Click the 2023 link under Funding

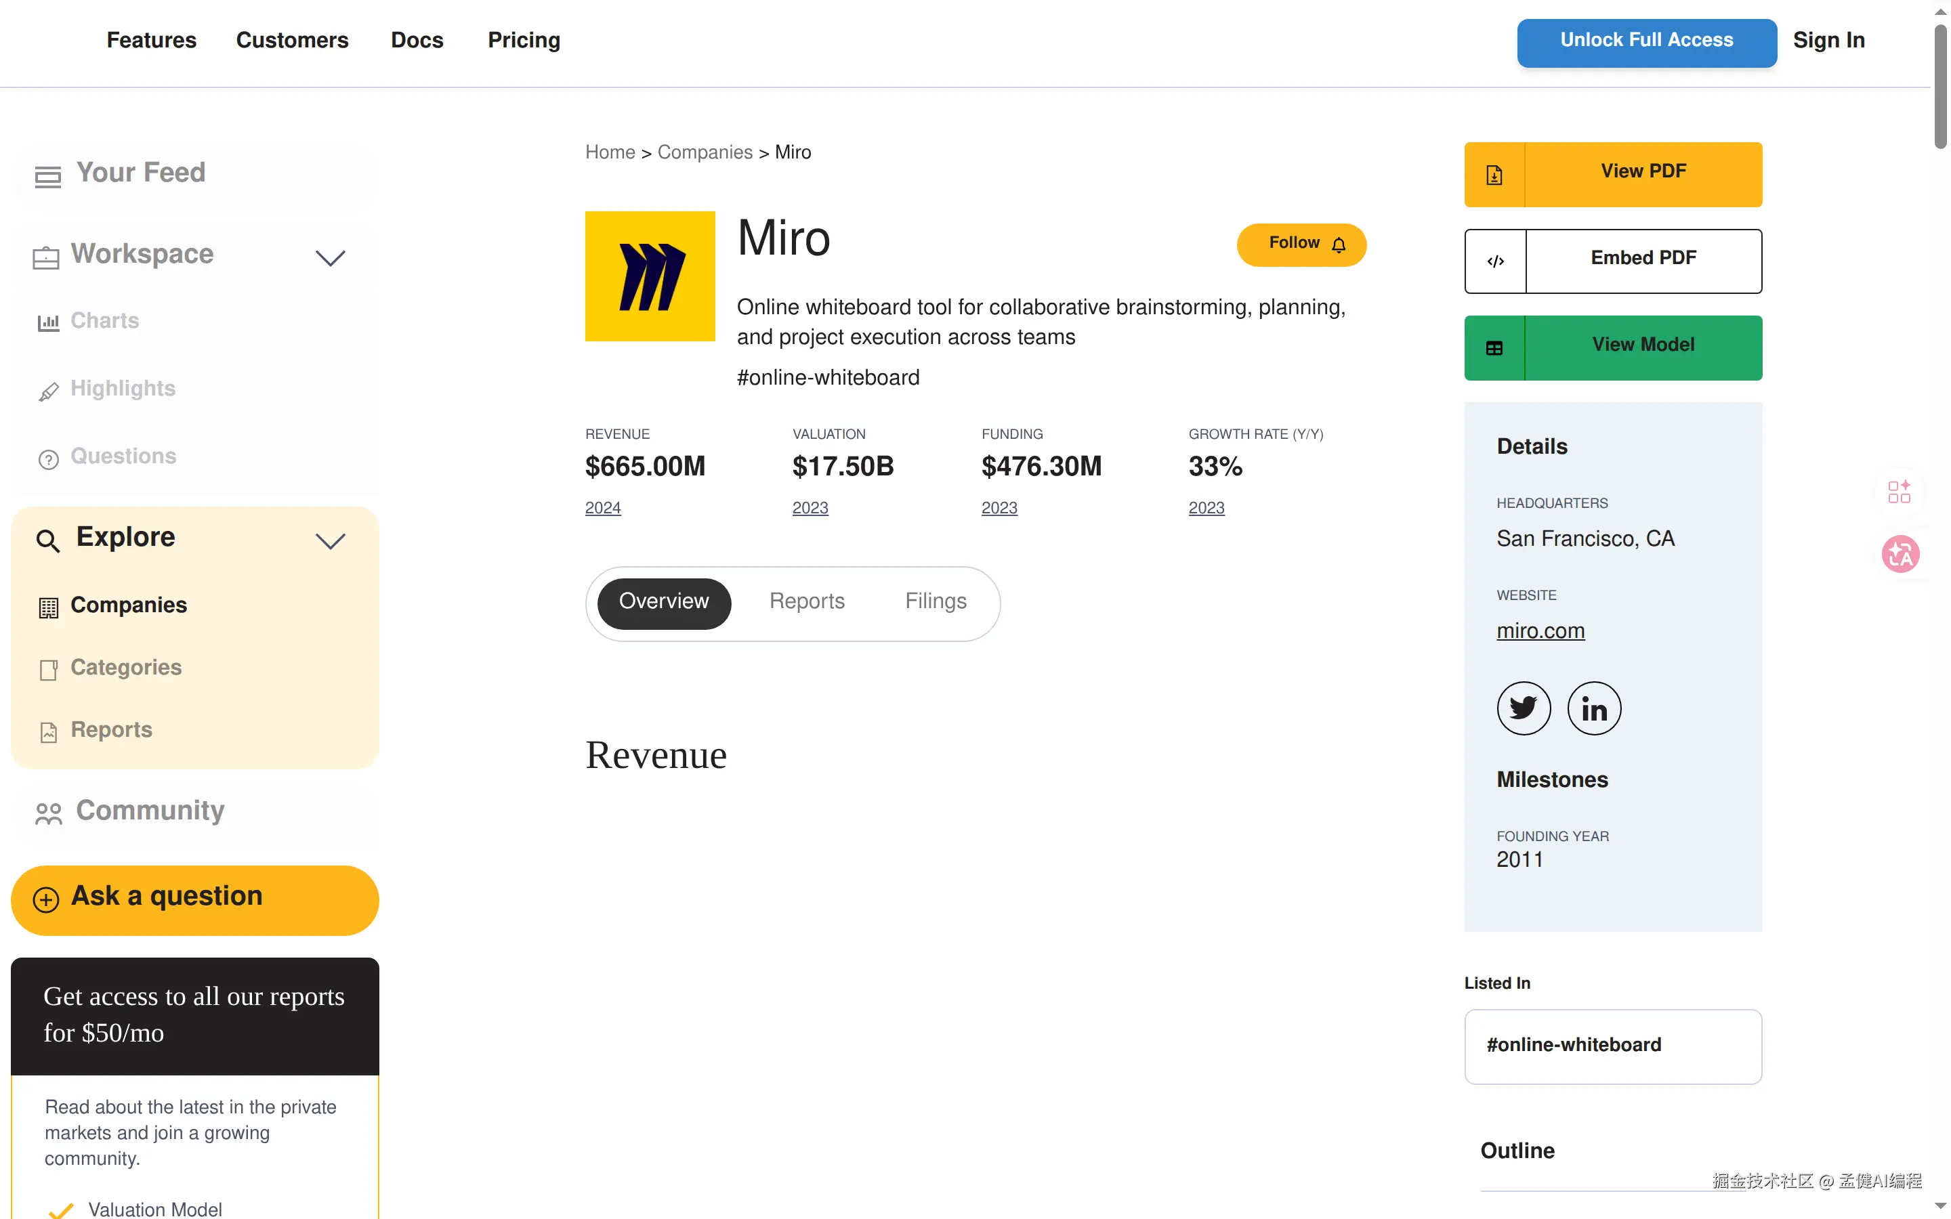coord(999,508)
